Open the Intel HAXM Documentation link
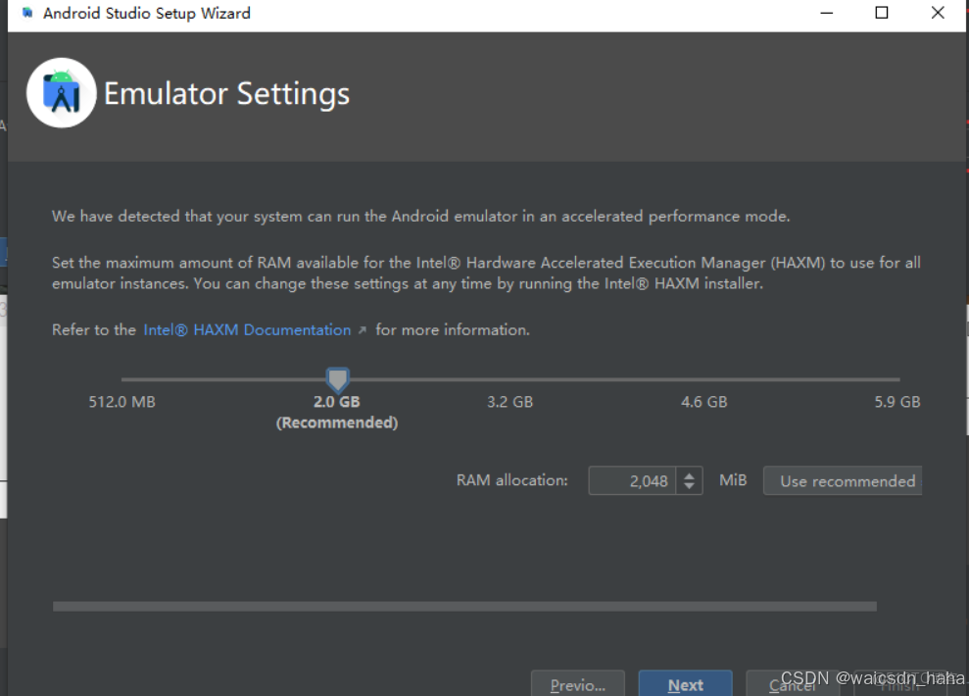This screenshot has width=969, height=696. pos(246,329)
